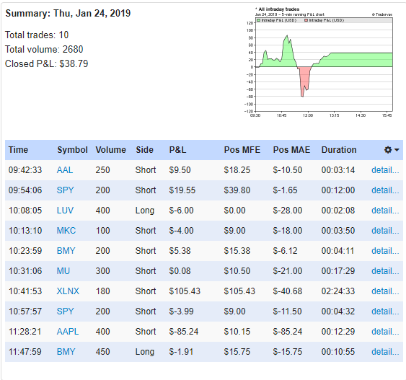View detail for the 10:57:57 SPY trade
The width and height of the screenshot is (406, 380).
pyautogui.click(x=385, y=311)
